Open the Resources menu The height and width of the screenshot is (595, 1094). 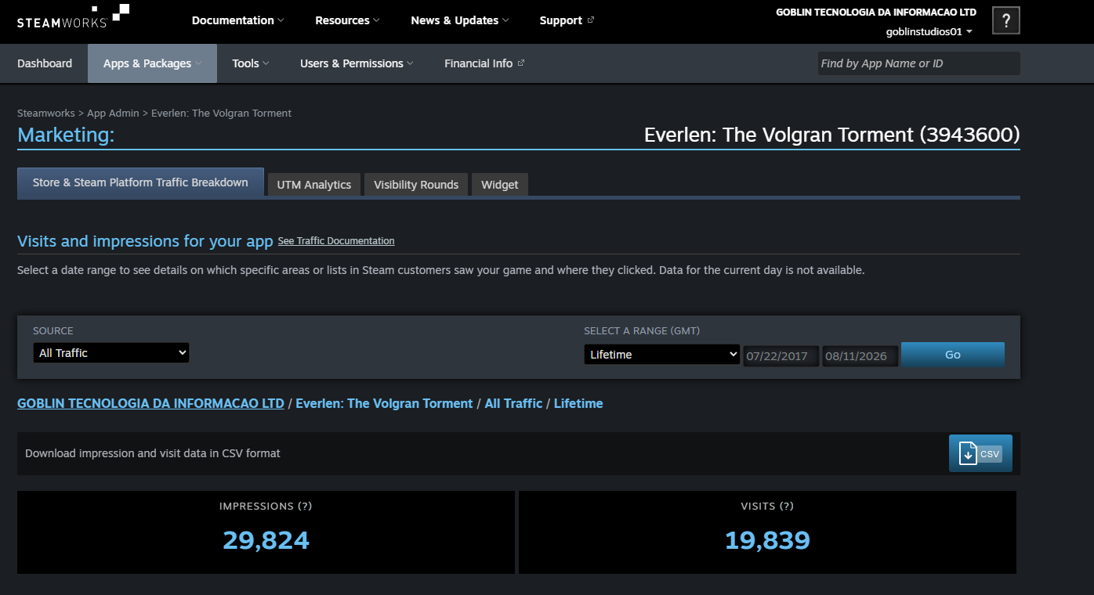[x=347, y=20]
